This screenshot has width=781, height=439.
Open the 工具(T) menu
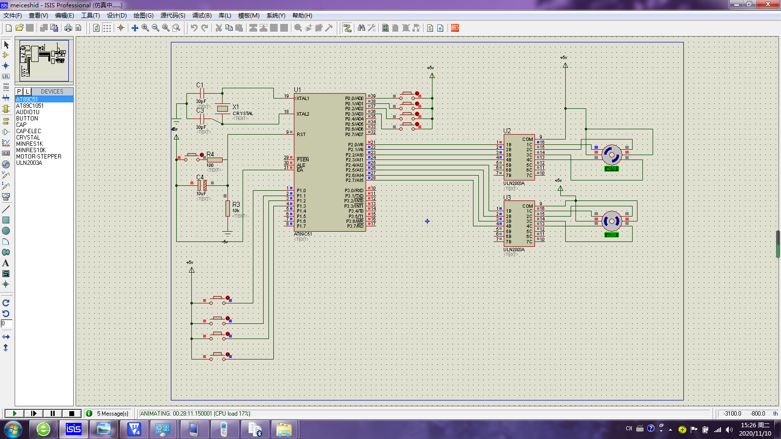coord(90,16)
